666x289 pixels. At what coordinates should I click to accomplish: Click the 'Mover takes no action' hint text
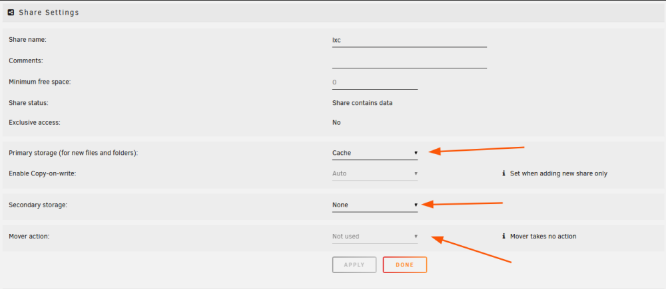pyautogui.click(x=543, y=236)
